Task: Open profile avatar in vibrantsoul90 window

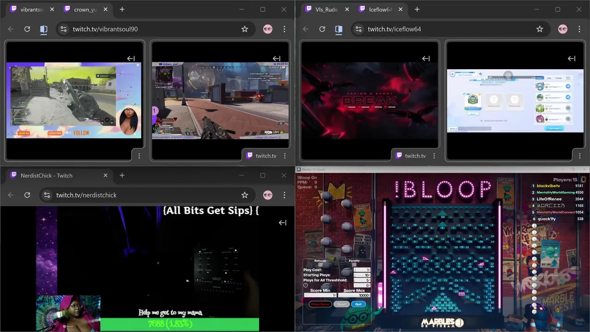Action: [268, 29]
